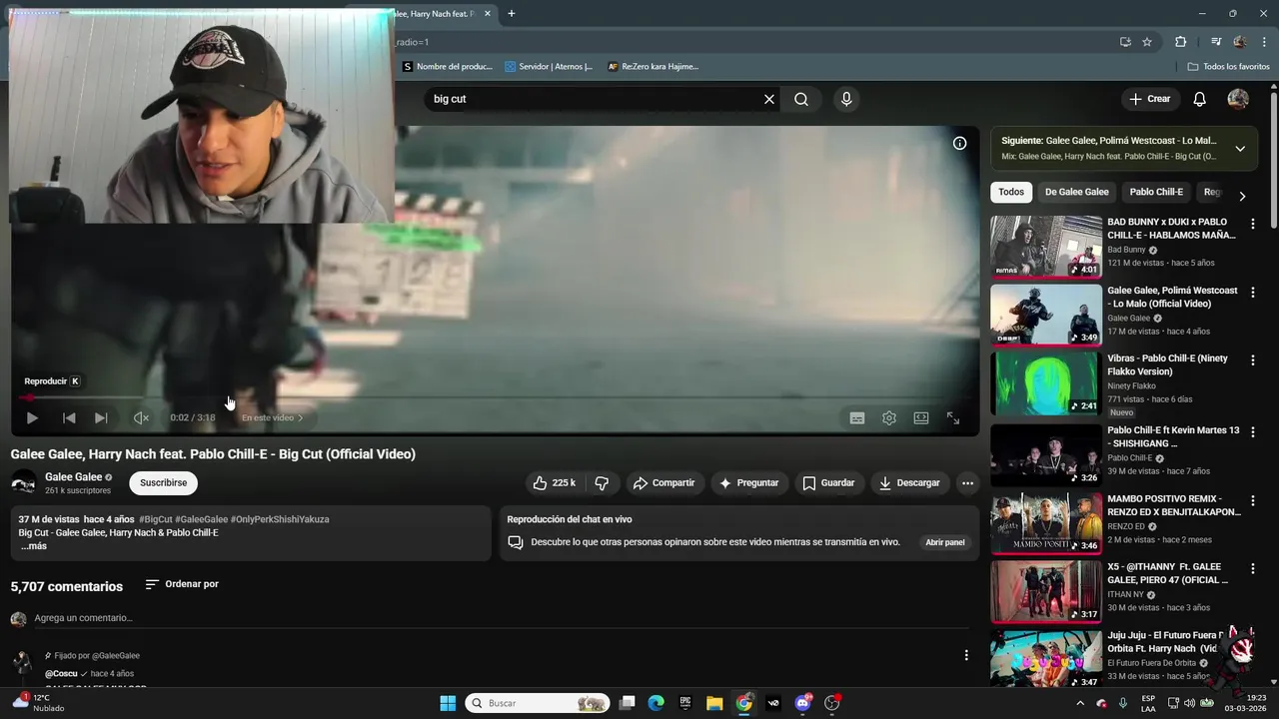Open File Explorer from the taskbar
The image size is (1279, 719).
714,703
